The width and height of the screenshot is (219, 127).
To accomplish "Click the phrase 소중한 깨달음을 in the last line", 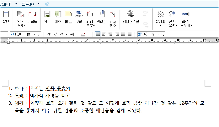I will pyautogui.click(x=97, y=111).
